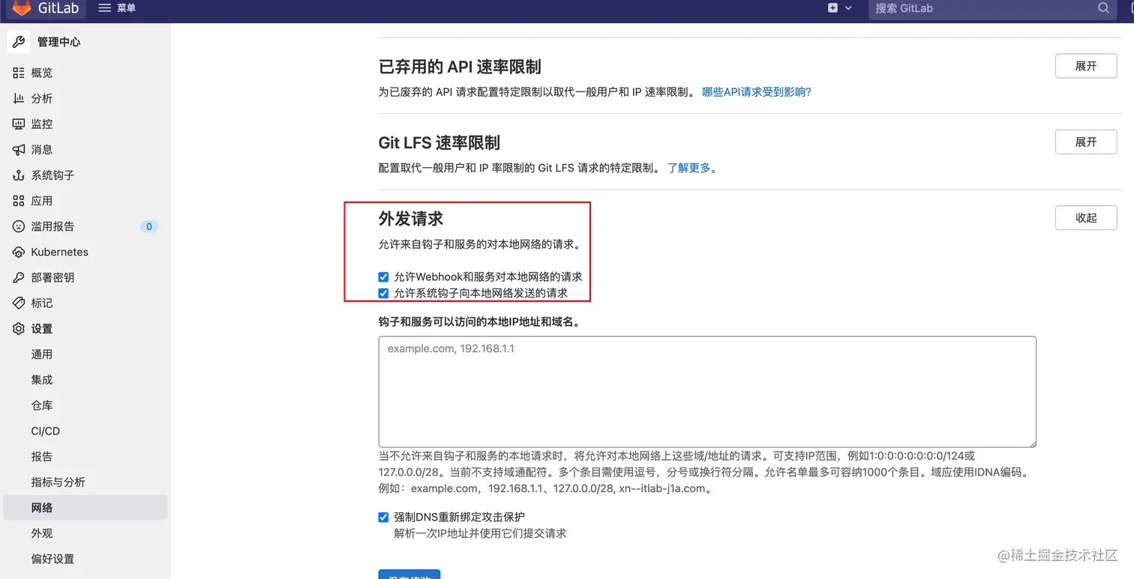Click the 钩子和服务可以访问的本地IP地址和域名 label
The width and height of the screenshot is (1134, 579).
481,321
